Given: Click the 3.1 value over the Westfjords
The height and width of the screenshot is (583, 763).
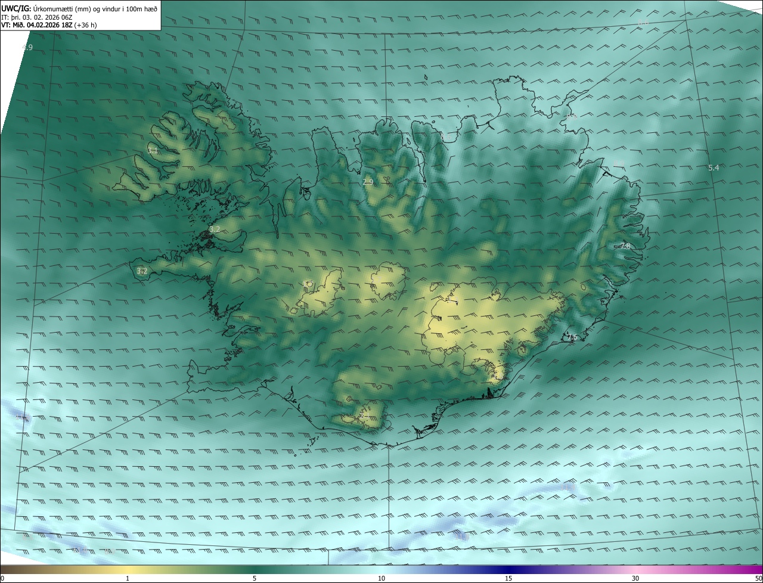Looking at the screenshot, I should click(x=153, y=151).
